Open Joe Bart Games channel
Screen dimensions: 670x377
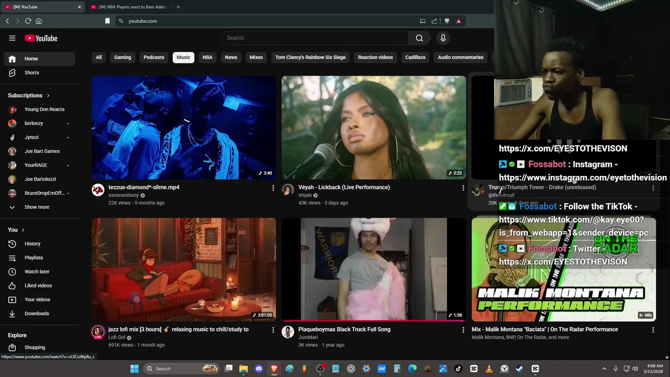pyautogui.click(x=39, y=151)
